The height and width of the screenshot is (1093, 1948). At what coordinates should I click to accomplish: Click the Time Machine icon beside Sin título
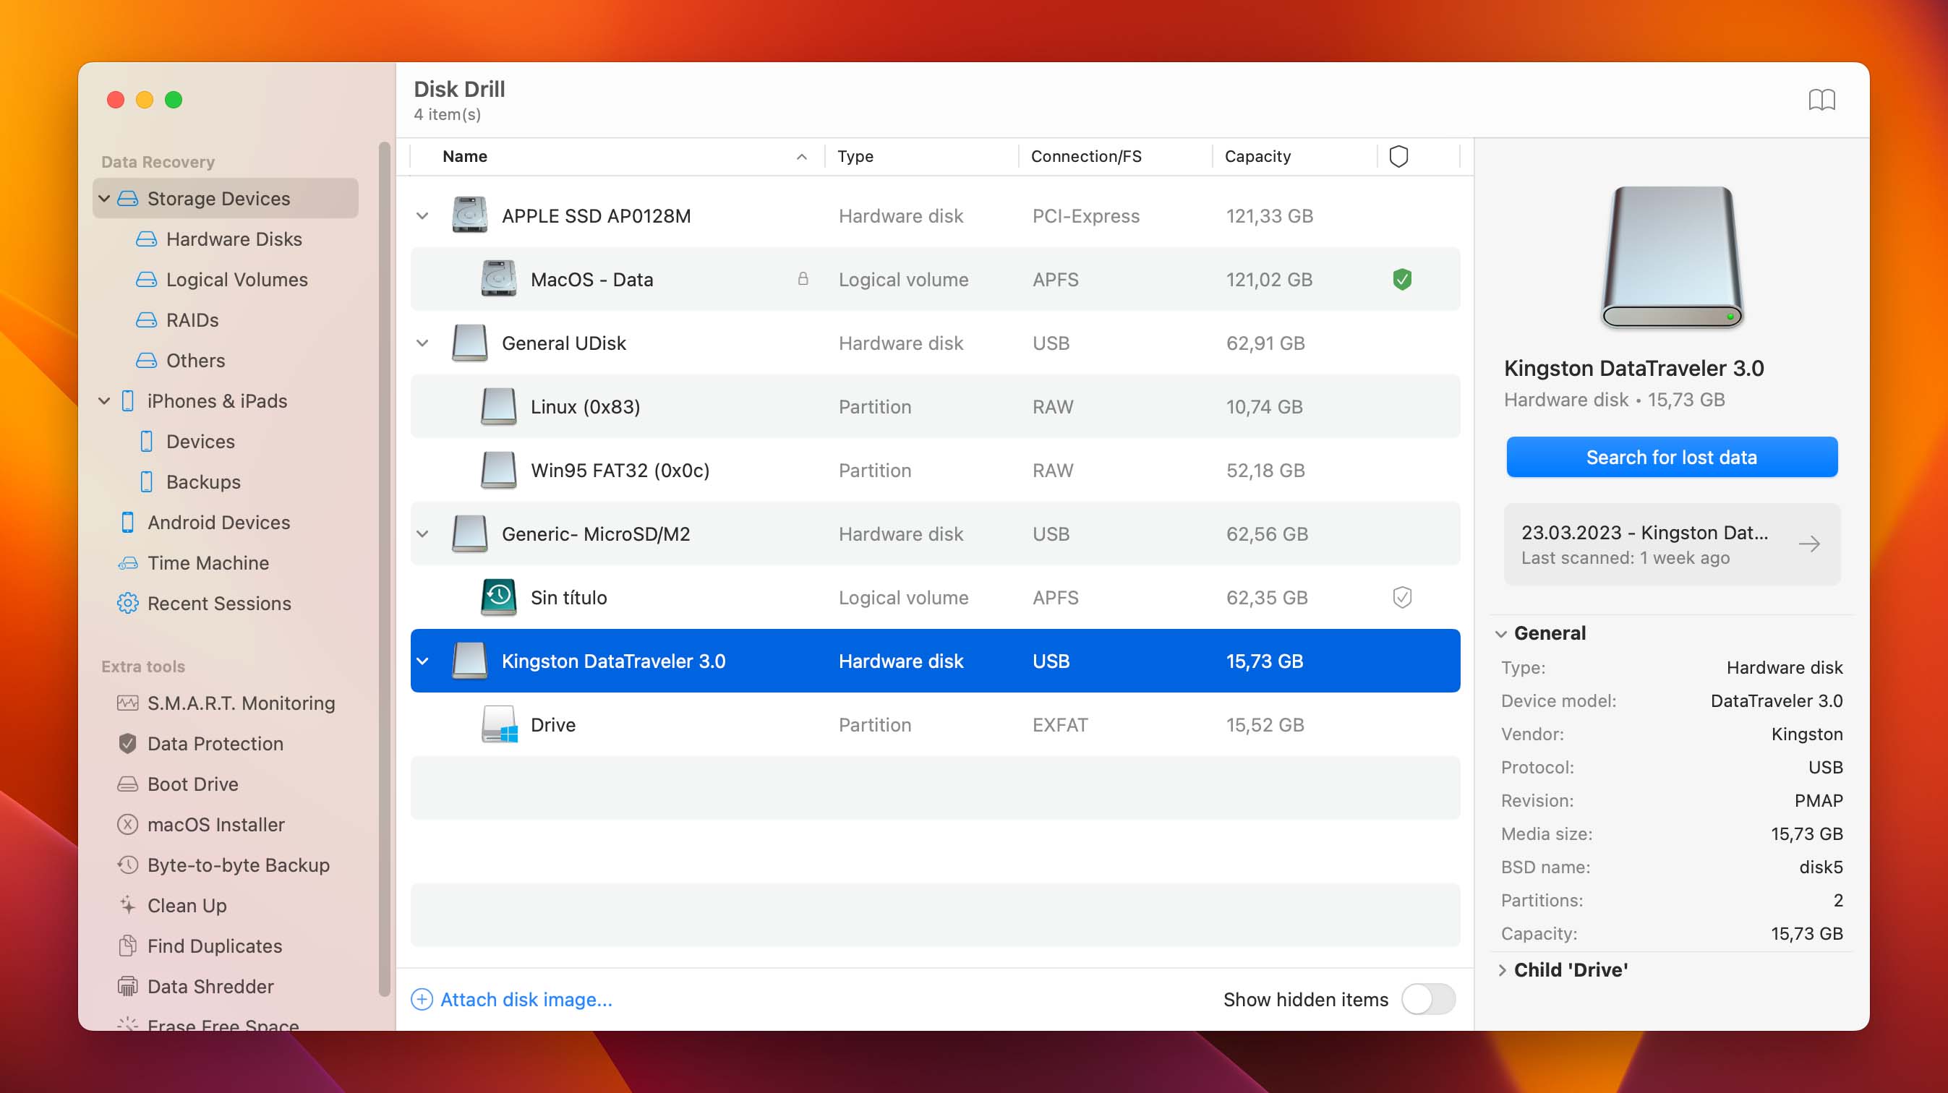tap(498, 597)
